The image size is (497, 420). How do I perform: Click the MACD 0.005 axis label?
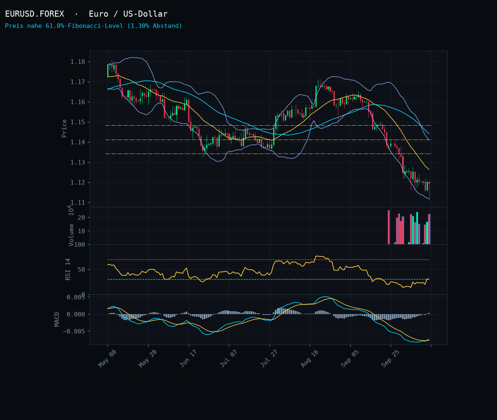coord(76,297)
